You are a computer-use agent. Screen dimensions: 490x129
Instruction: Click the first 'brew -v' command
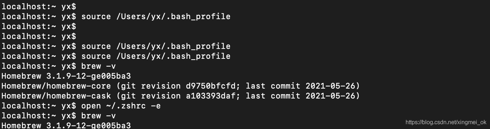pyautogui.click(x=99, y=66)
